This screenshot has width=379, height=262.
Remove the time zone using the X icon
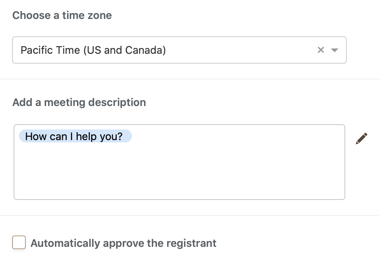(321, 50)
